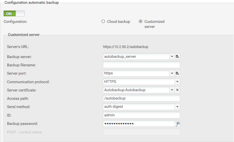Click the Backup filename input field
The width and height of the screenshot is (234, 142).
(x=141, y=65)
